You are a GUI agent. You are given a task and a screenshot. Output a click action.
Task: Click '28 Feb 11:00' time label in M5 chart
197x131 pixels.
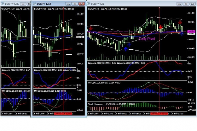click(177, 114)
